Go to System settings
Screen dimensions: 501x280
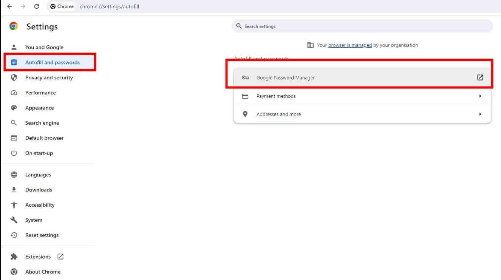pyautogui.click(x=34, y=220)
